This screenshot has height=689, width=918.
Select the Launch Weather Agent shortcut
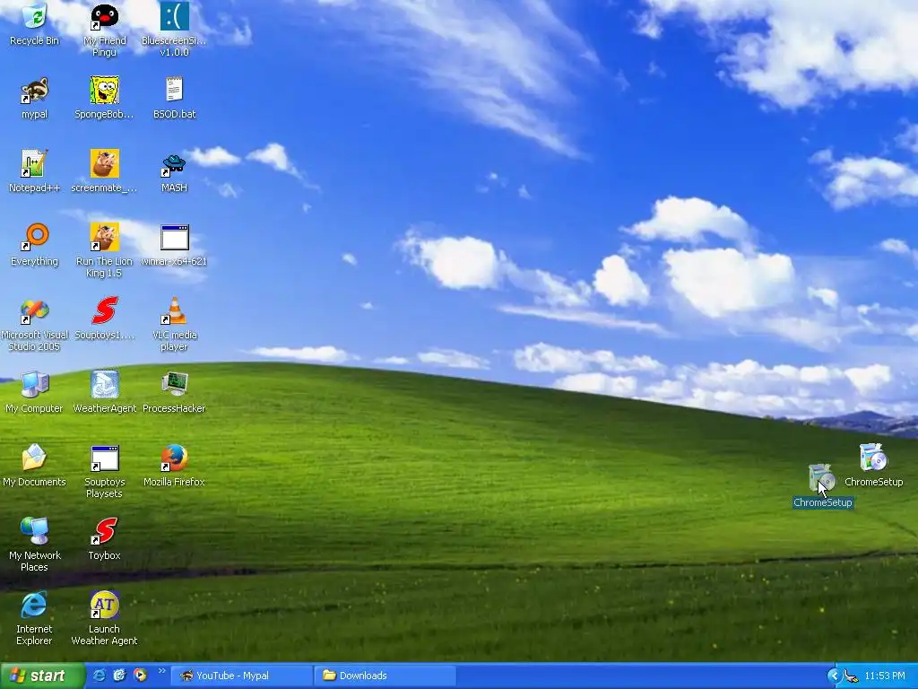[104, 619]
